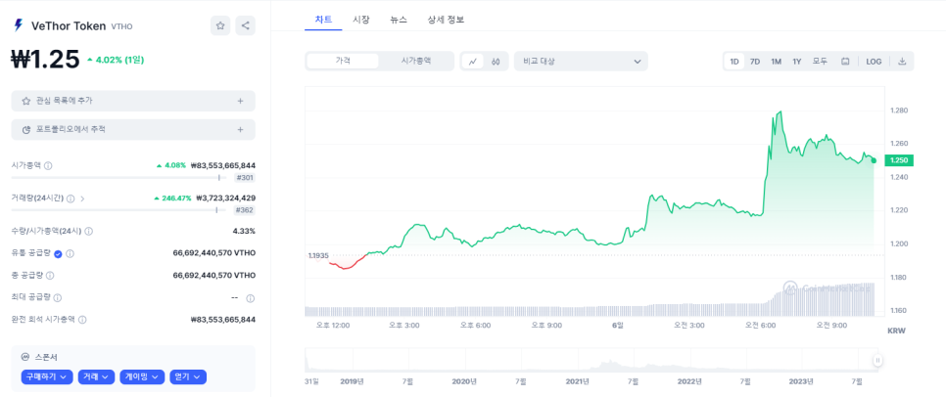
Task: Toggle chart to 가격 view
Action: 343,61
